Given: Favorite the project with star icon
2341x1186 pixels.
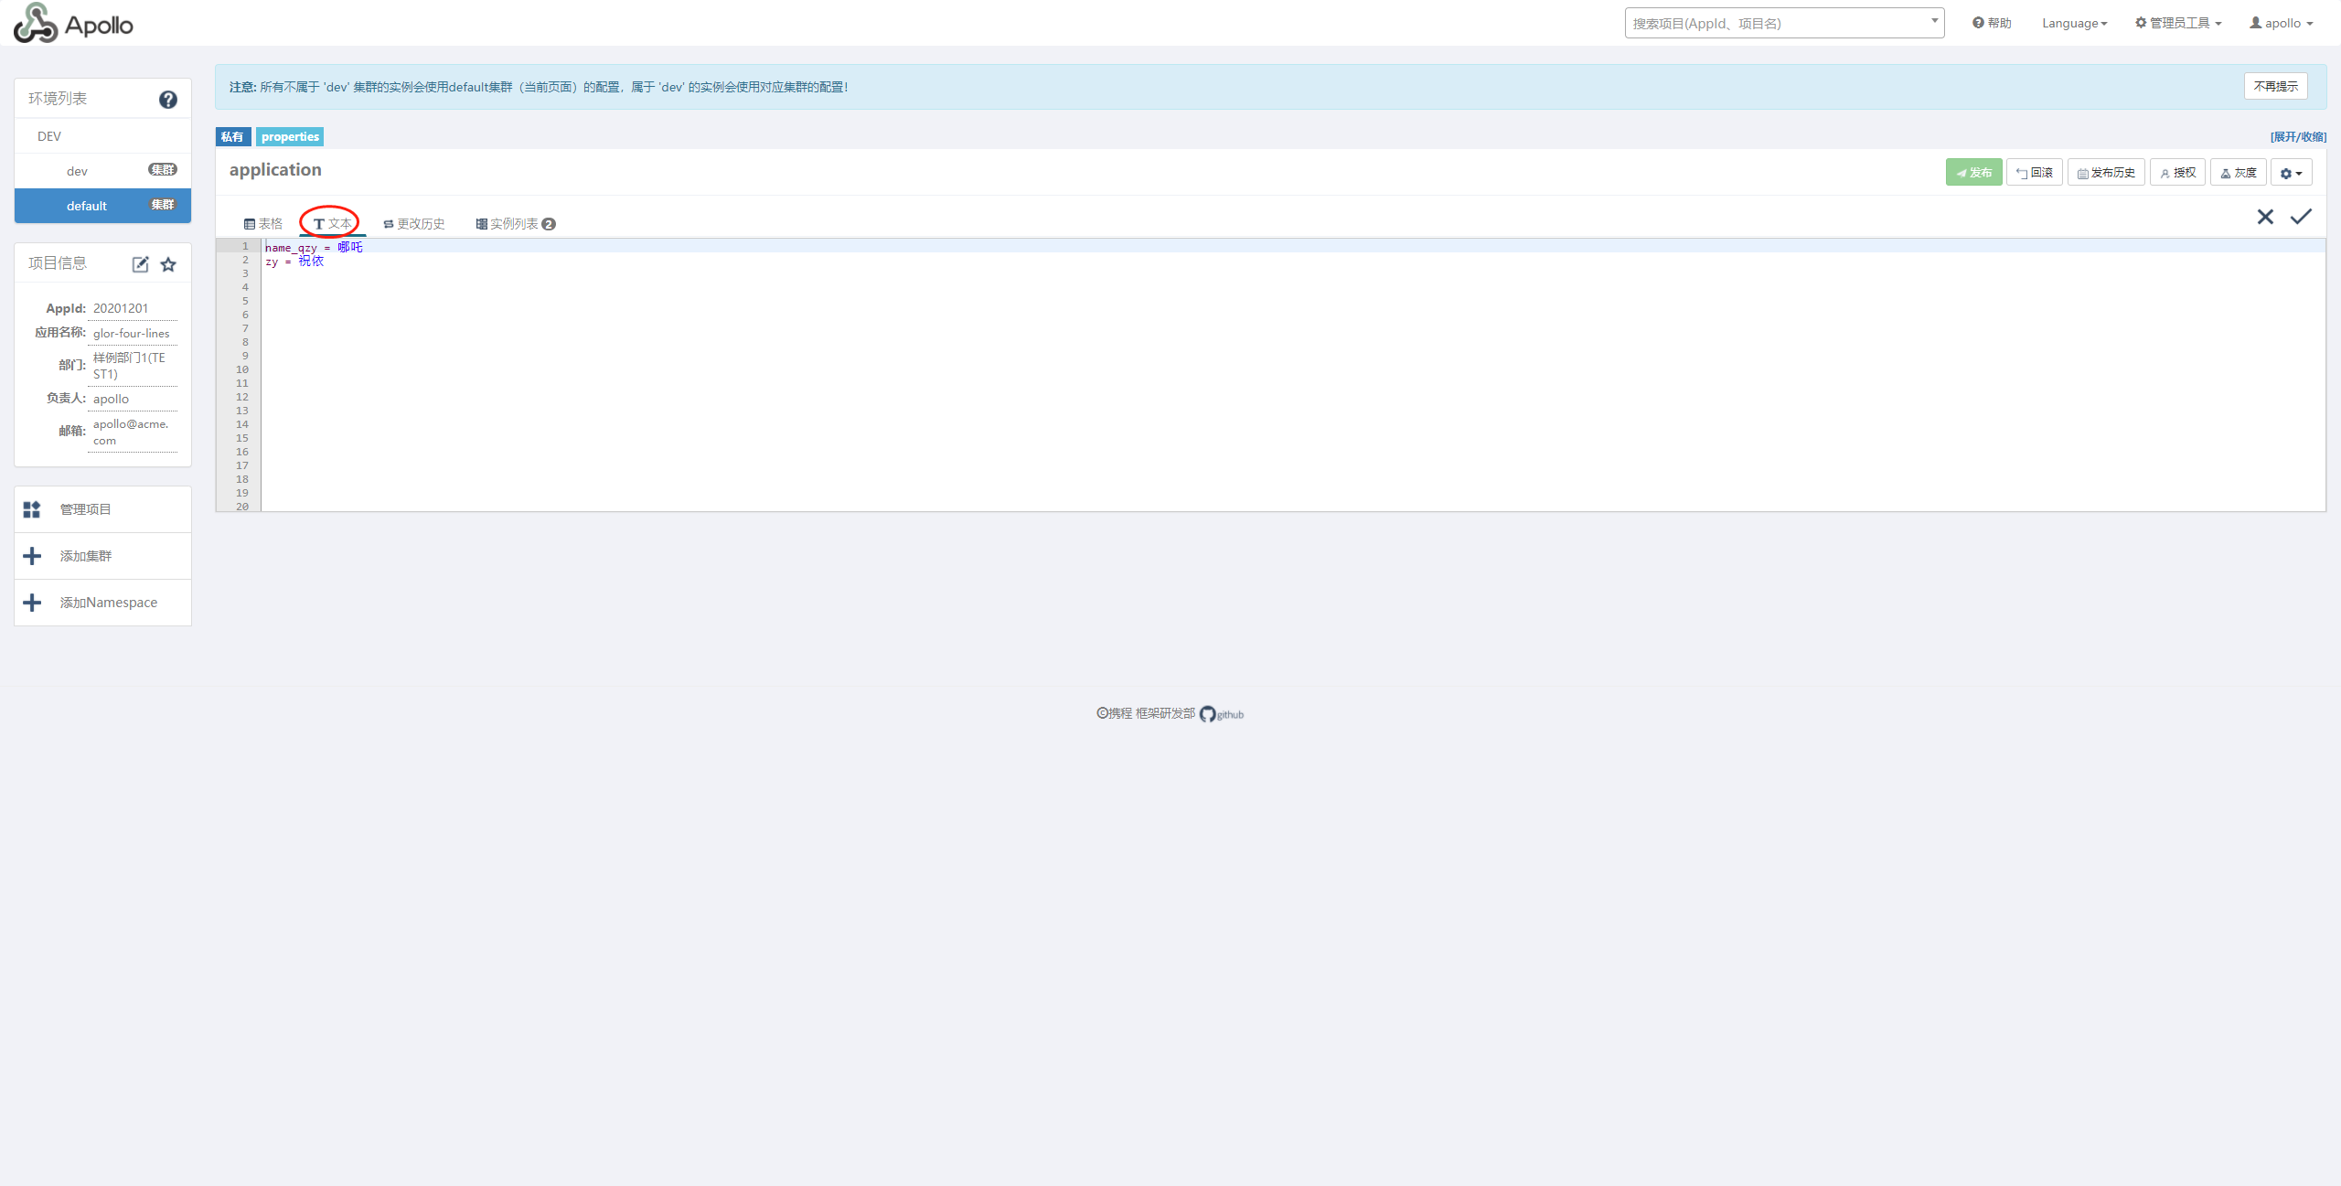Looking at the screenshot, I should point(168,264).
